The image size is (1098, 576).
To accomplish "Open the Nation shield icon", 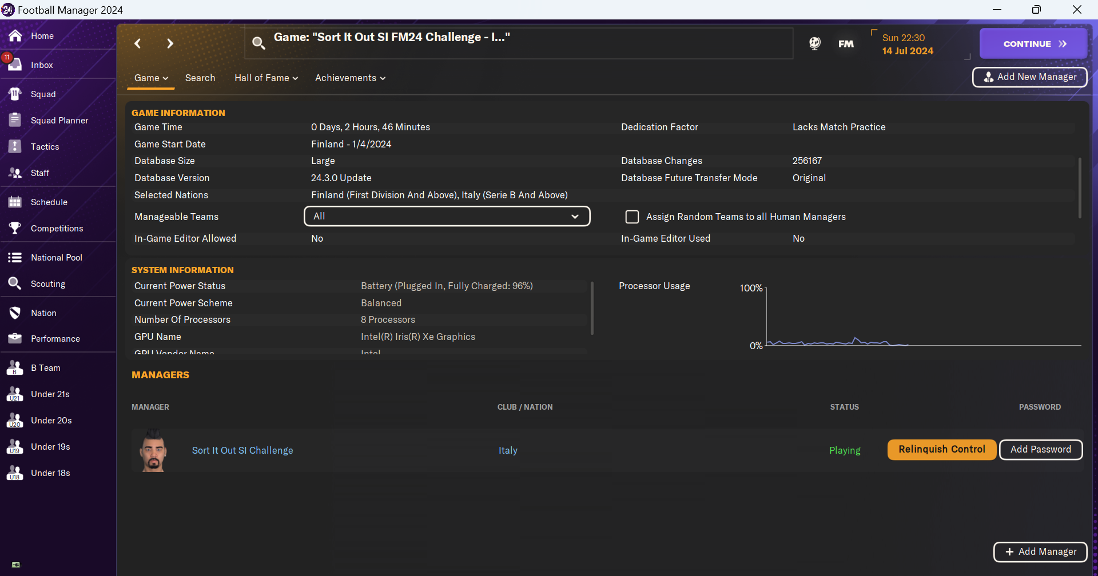I will pyautogui.click(x=15, y=313).
